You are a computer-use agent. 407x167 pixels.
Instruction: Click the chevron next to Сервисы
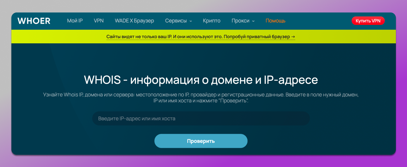coord(191,21)
